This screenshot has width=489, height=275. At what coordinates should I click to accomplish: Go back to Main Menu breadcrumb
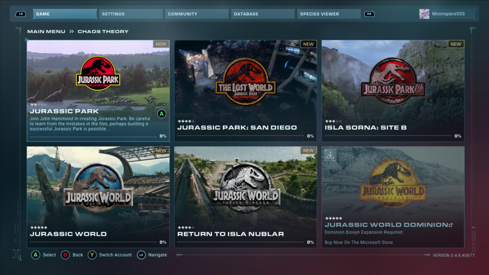click(46, 32)
